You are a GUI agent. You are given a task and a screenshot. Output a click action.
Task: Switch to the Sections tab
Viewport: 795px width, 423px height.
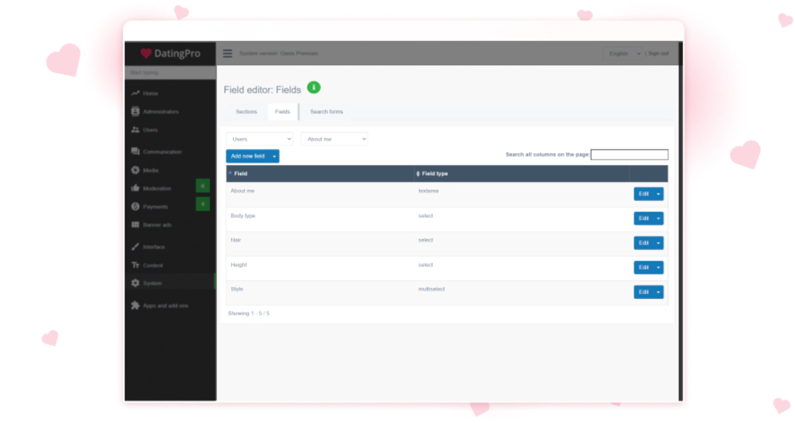pyautogui.click(x=246, y=112)
